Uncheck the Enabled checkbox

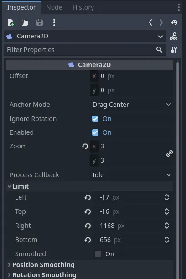95,132
